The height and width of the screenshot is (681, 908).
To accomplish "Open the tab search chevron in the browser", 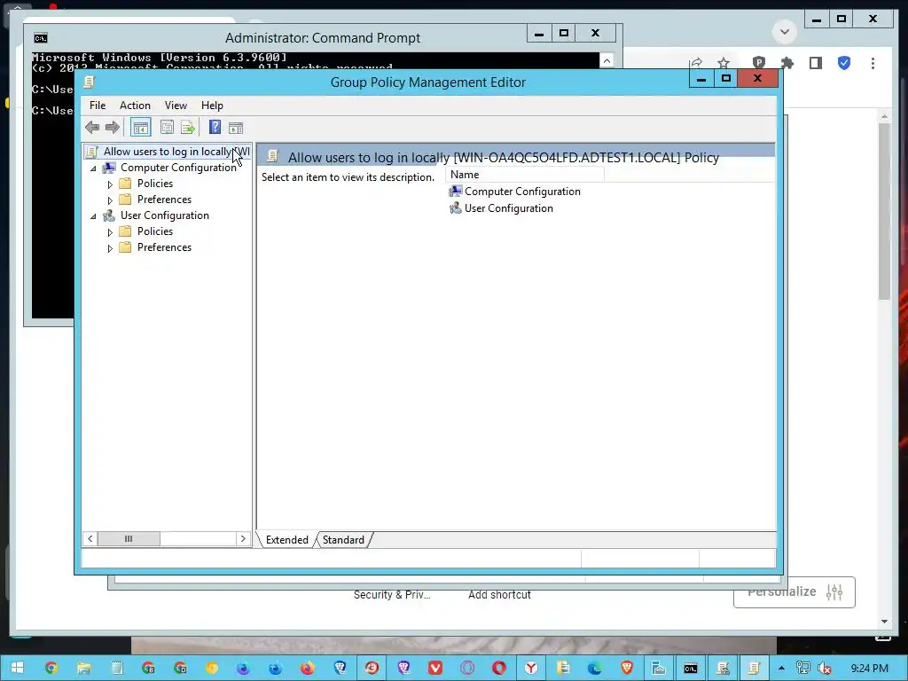I will pos(785,31).
